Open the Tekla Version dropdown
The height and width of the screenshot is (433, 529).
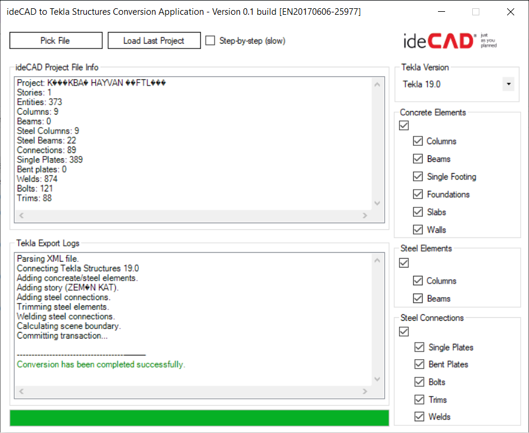[508, 84]
